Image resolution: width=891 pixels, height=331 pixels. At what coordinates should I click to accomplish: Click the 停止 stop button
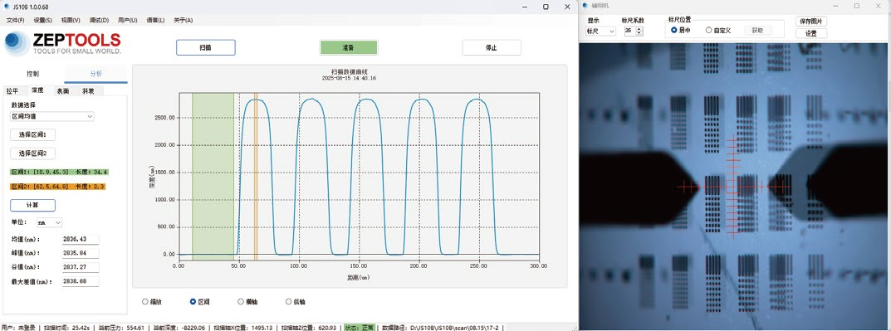(x=492, y=47)
